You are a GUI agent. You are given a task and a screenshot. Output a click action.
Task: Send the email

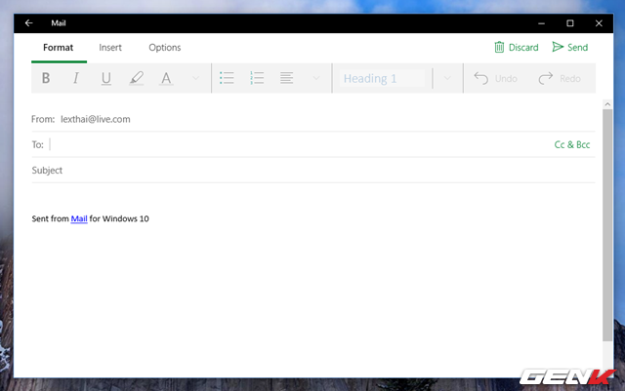pyautogui.click(x=569, y=47)
